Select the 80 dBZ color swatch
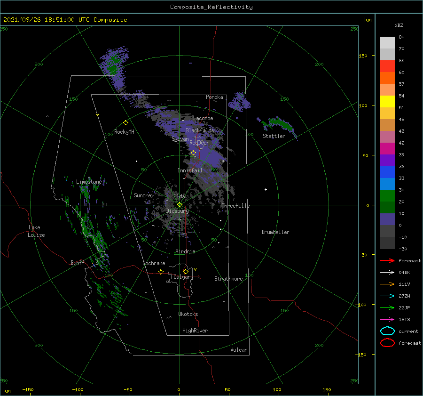Viewport: 423px width, 396px height. [387, 42]
